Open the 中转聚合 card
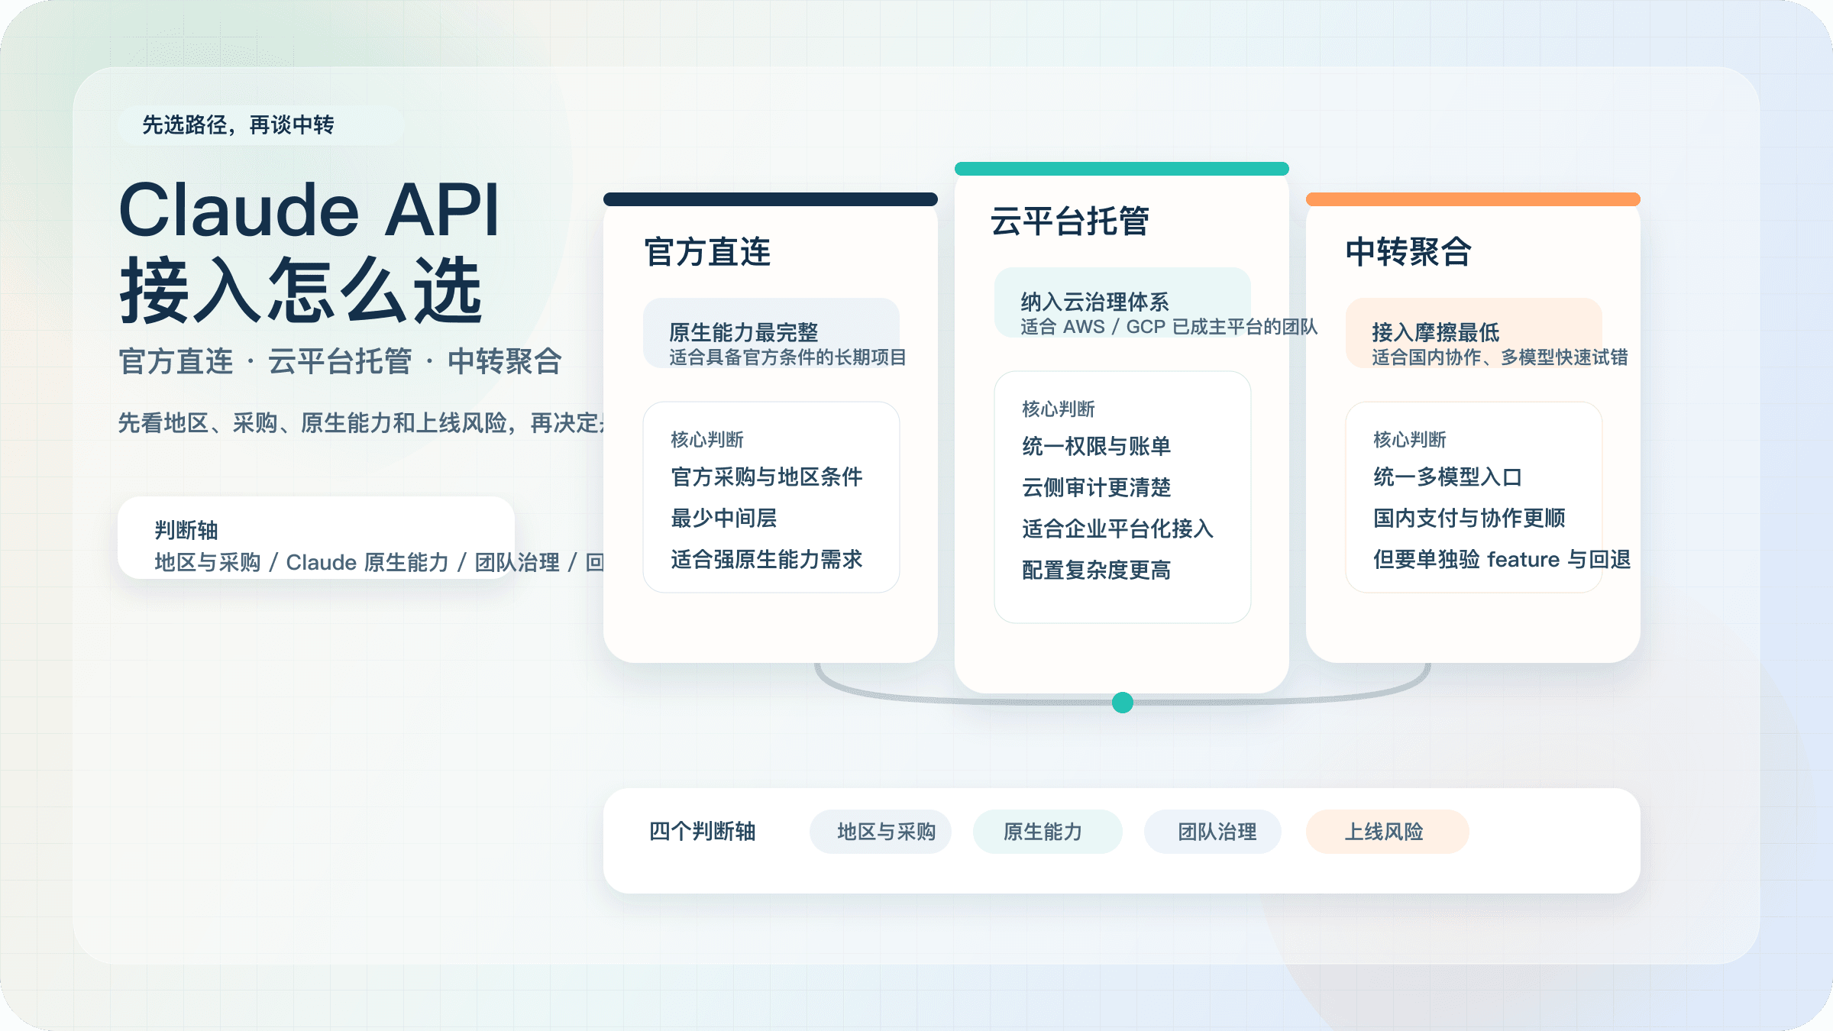Screen dimensions: 1833x1031 [1473, 428]
